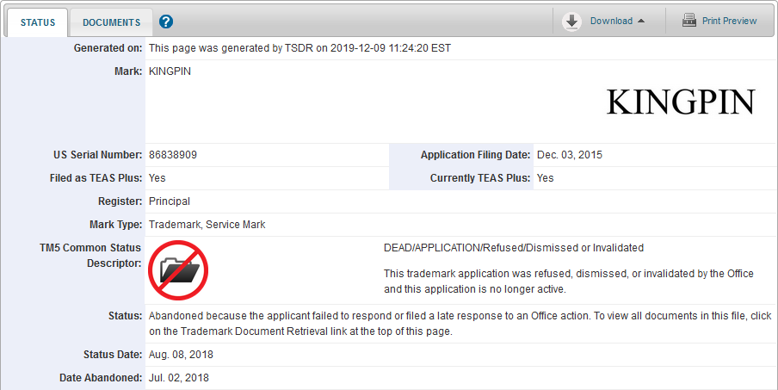
Task: Click the KINGPIN mark image
Action: coord(680,102)
